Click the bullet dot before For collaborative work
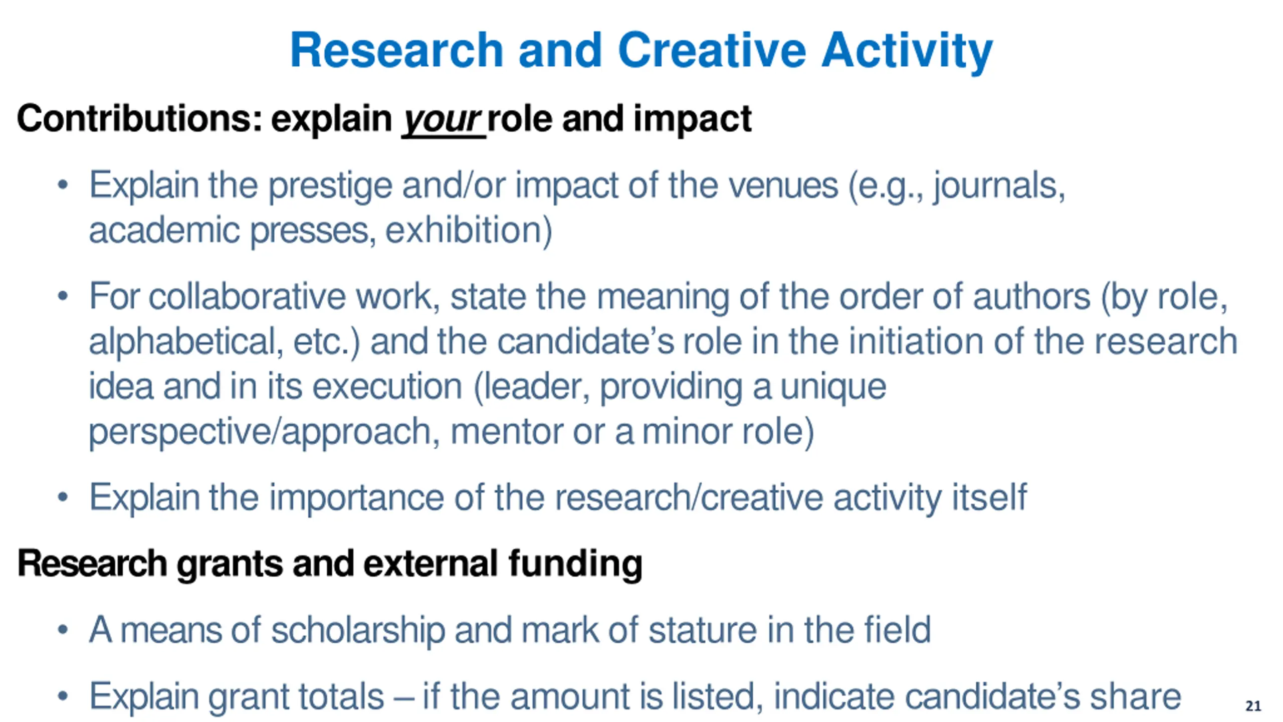Image resolution: width=1283 pixels, height=722 pixels. [63, 296]
